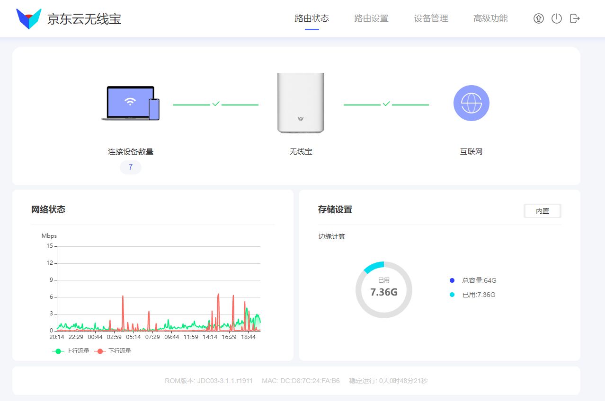The width and height of the screenshot is (605, 401).
Task: Toggle the 总容量 legend entry
Action: click(x=473, y=280)
